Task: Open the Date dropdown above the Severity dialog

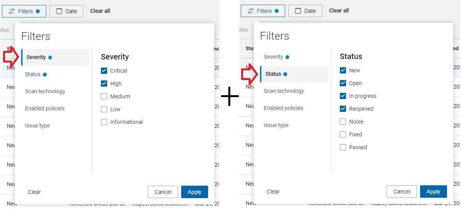Action: (x=67, y=11)
